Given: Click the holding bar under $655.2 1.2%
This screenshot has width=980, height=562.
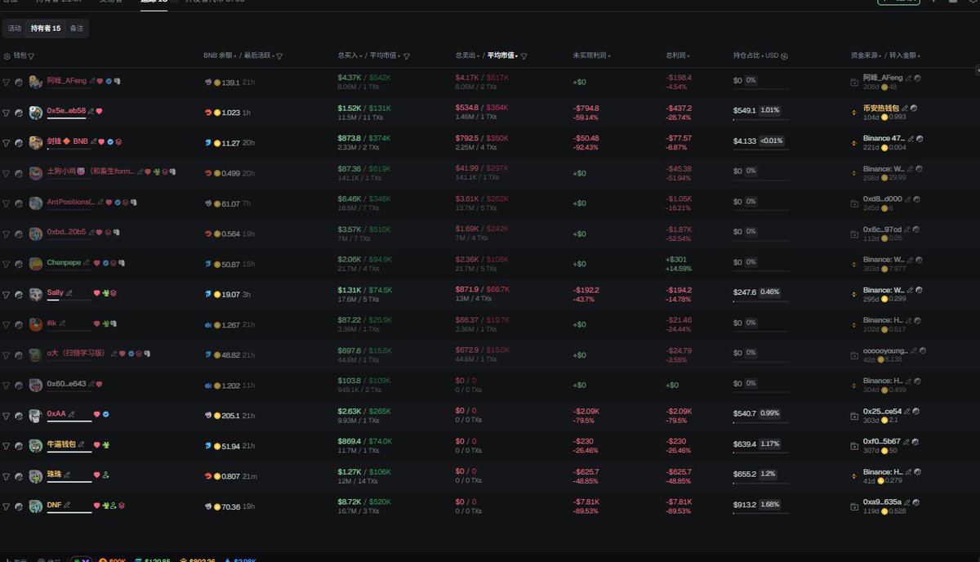Looking at the screenshot, I should [761, 482].
